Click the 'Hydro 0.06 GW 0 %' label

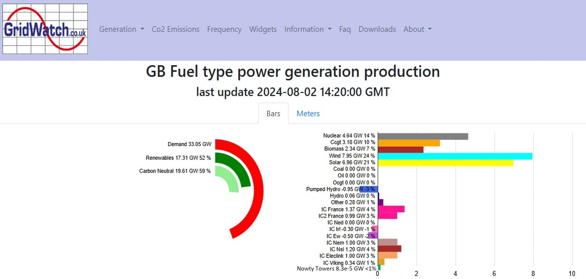[x=352, y=196]
